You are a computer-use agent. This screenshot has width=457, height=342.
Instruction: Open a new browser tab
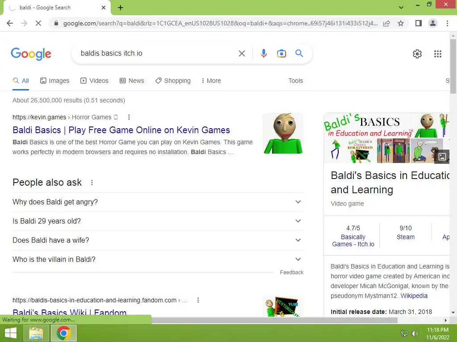[x=120, y=8]
